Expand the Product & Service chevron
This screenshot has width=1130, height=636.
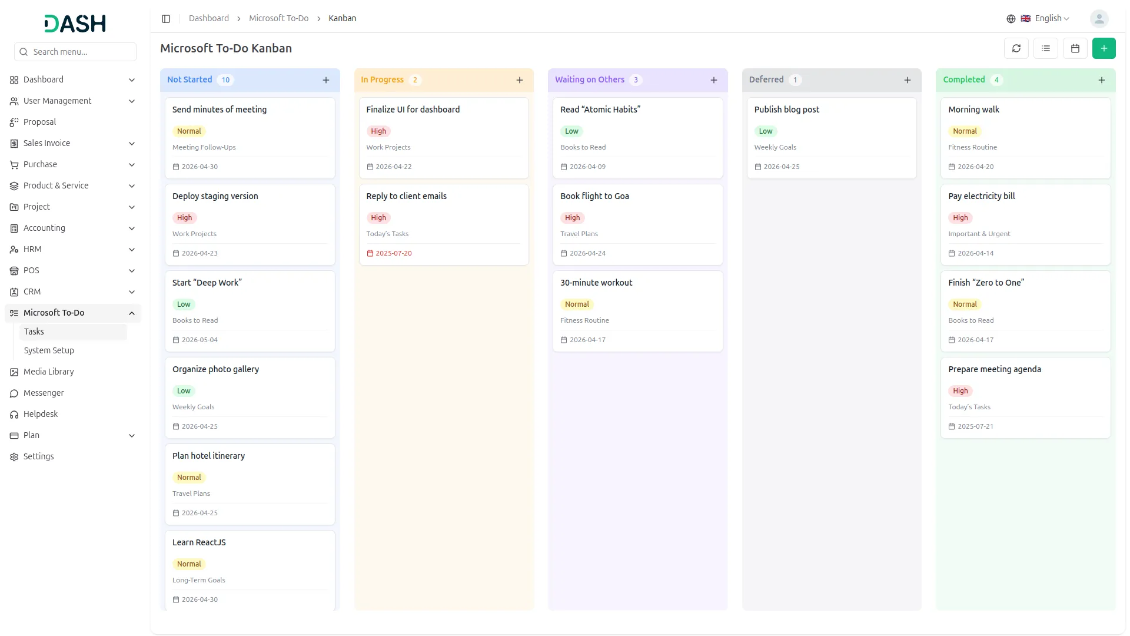pos(132,186)
